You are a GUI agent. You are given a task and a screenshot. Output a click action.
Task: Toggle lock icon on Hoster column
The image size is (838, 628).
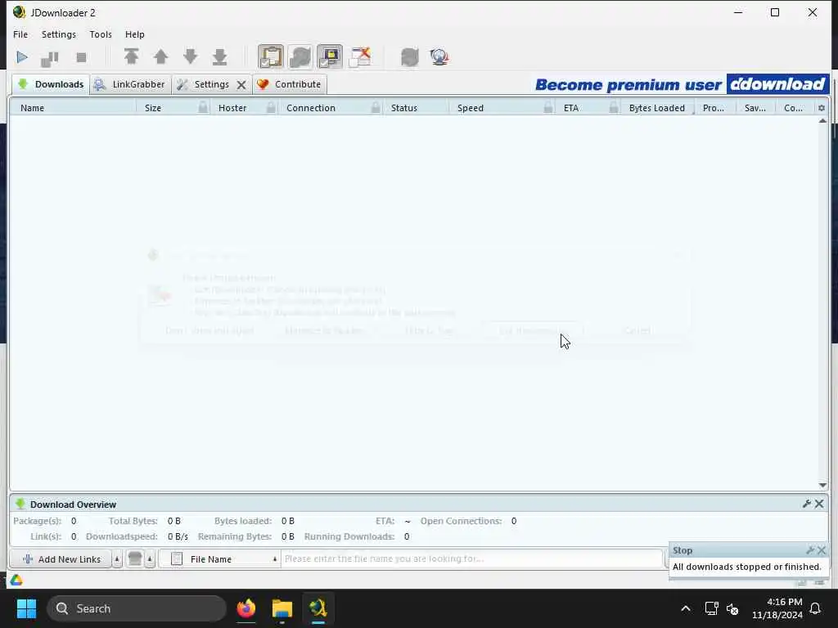271,107
